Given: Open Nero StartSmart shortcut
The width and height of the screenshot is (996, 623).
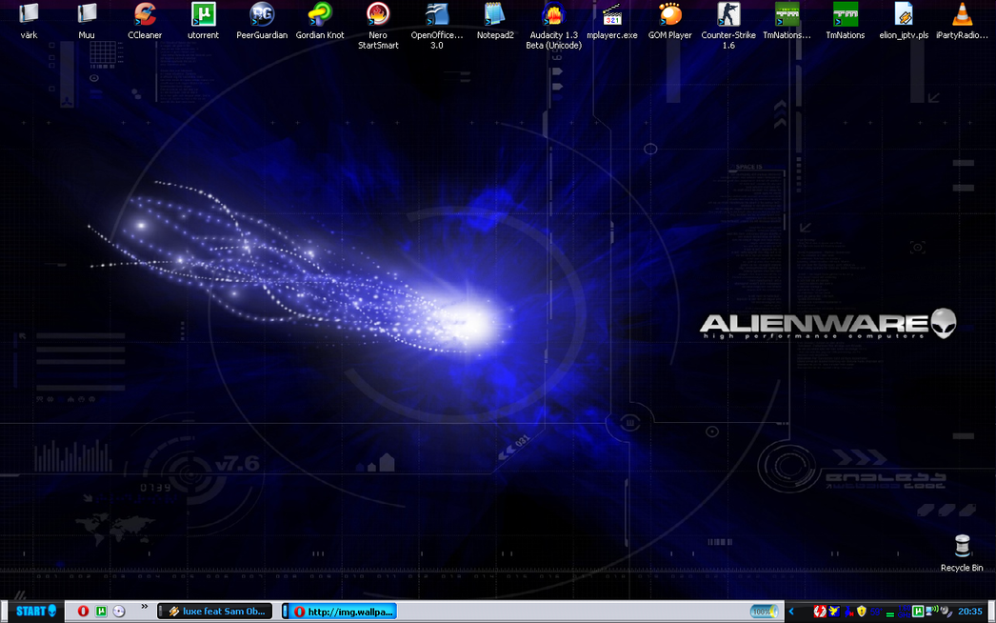Looking at the screenshot, I should (378, 26).
